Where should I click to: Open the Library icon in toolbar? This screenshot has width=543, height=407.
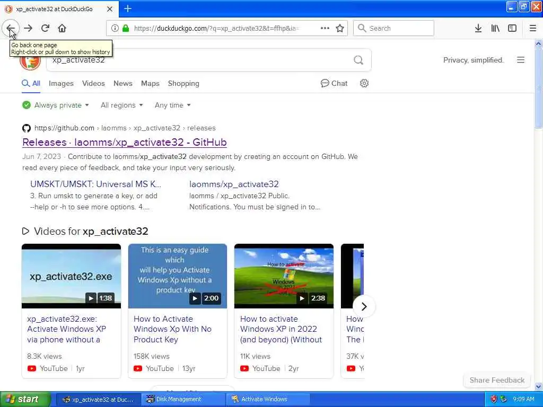pos(495,28)
